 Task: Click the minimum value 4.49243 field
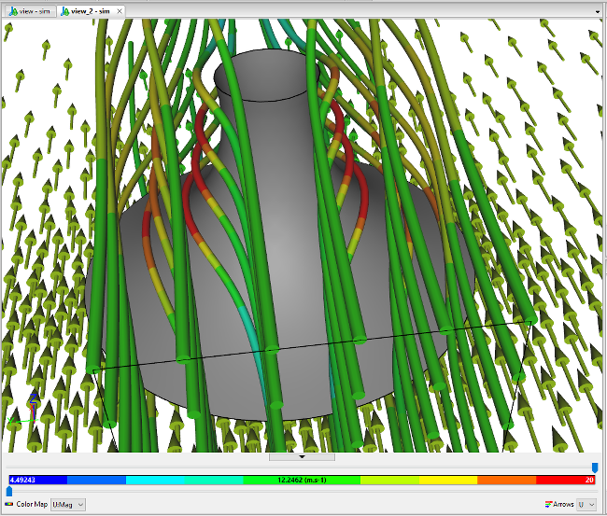(x=23, y=479)
